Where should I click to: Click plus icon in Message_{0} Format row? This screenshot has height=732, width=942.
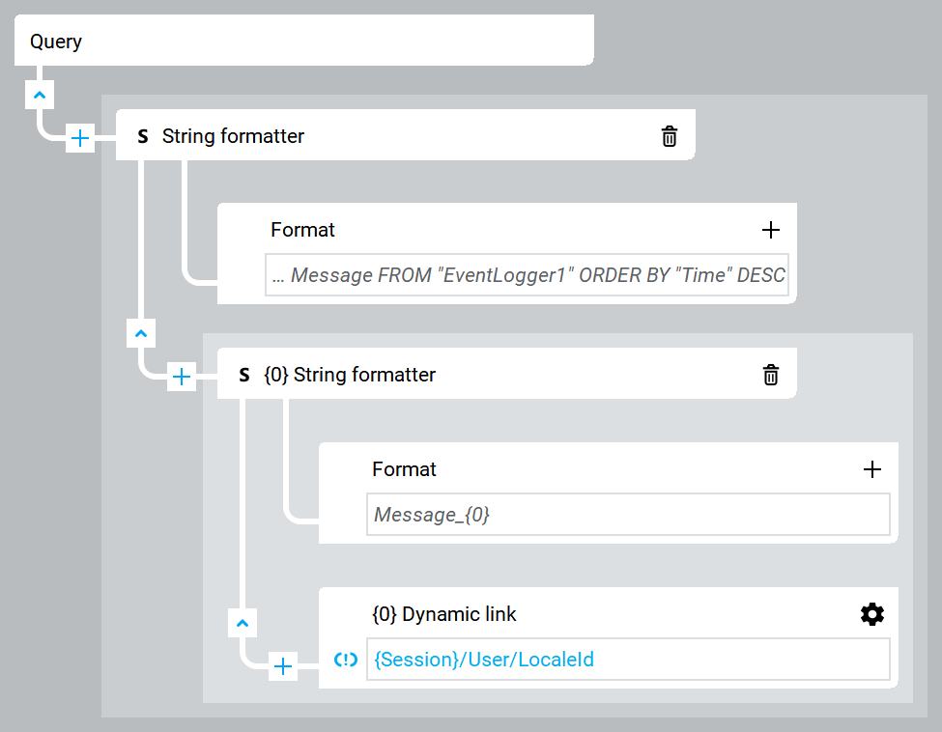click(x=871, y=469)
